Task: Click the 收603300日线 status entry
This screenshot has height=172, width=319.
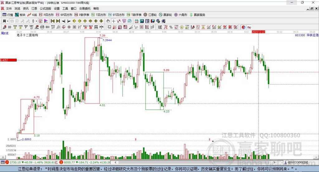Action: click(x=296, y=162)
